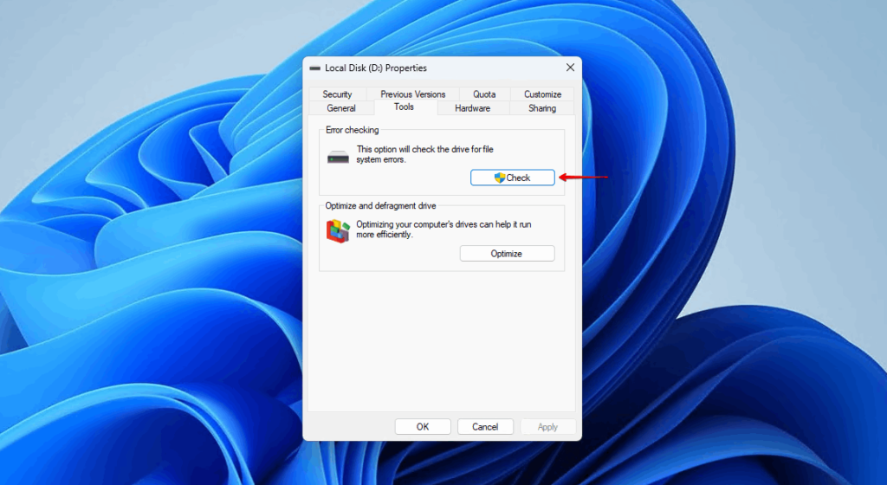Click the 'Error checking' group label
The height and width of the screenshot is (485, 887).
(352, 130)
